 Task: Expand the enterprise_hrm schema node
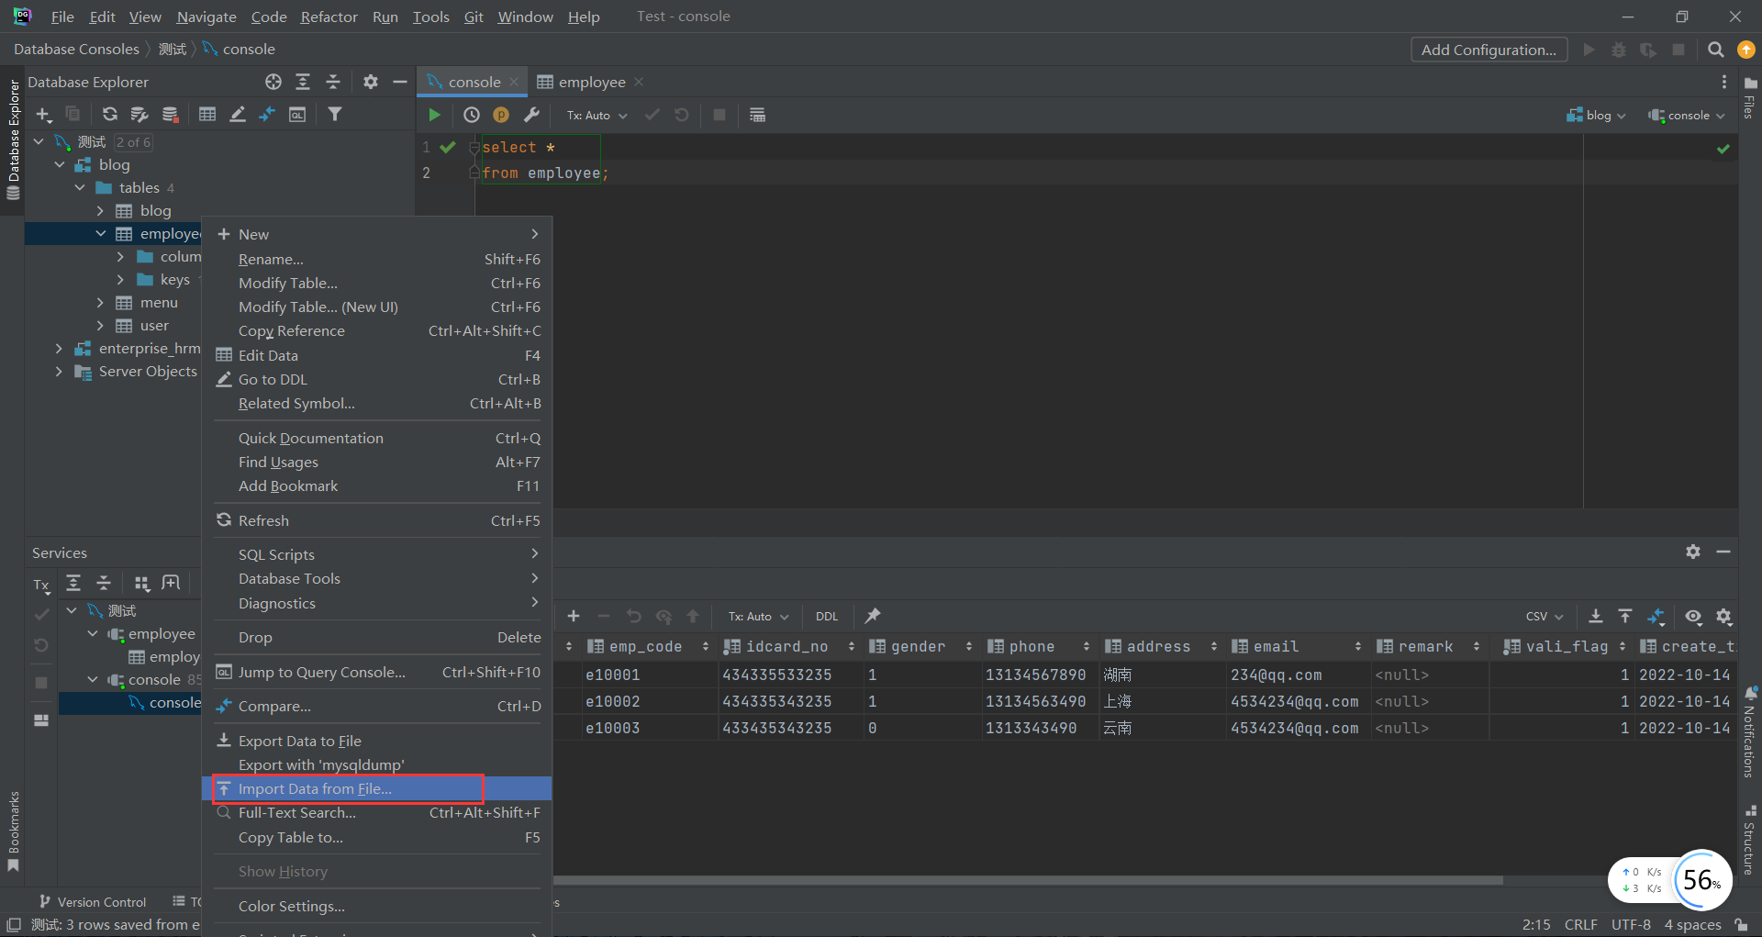[x=60, y=348]
